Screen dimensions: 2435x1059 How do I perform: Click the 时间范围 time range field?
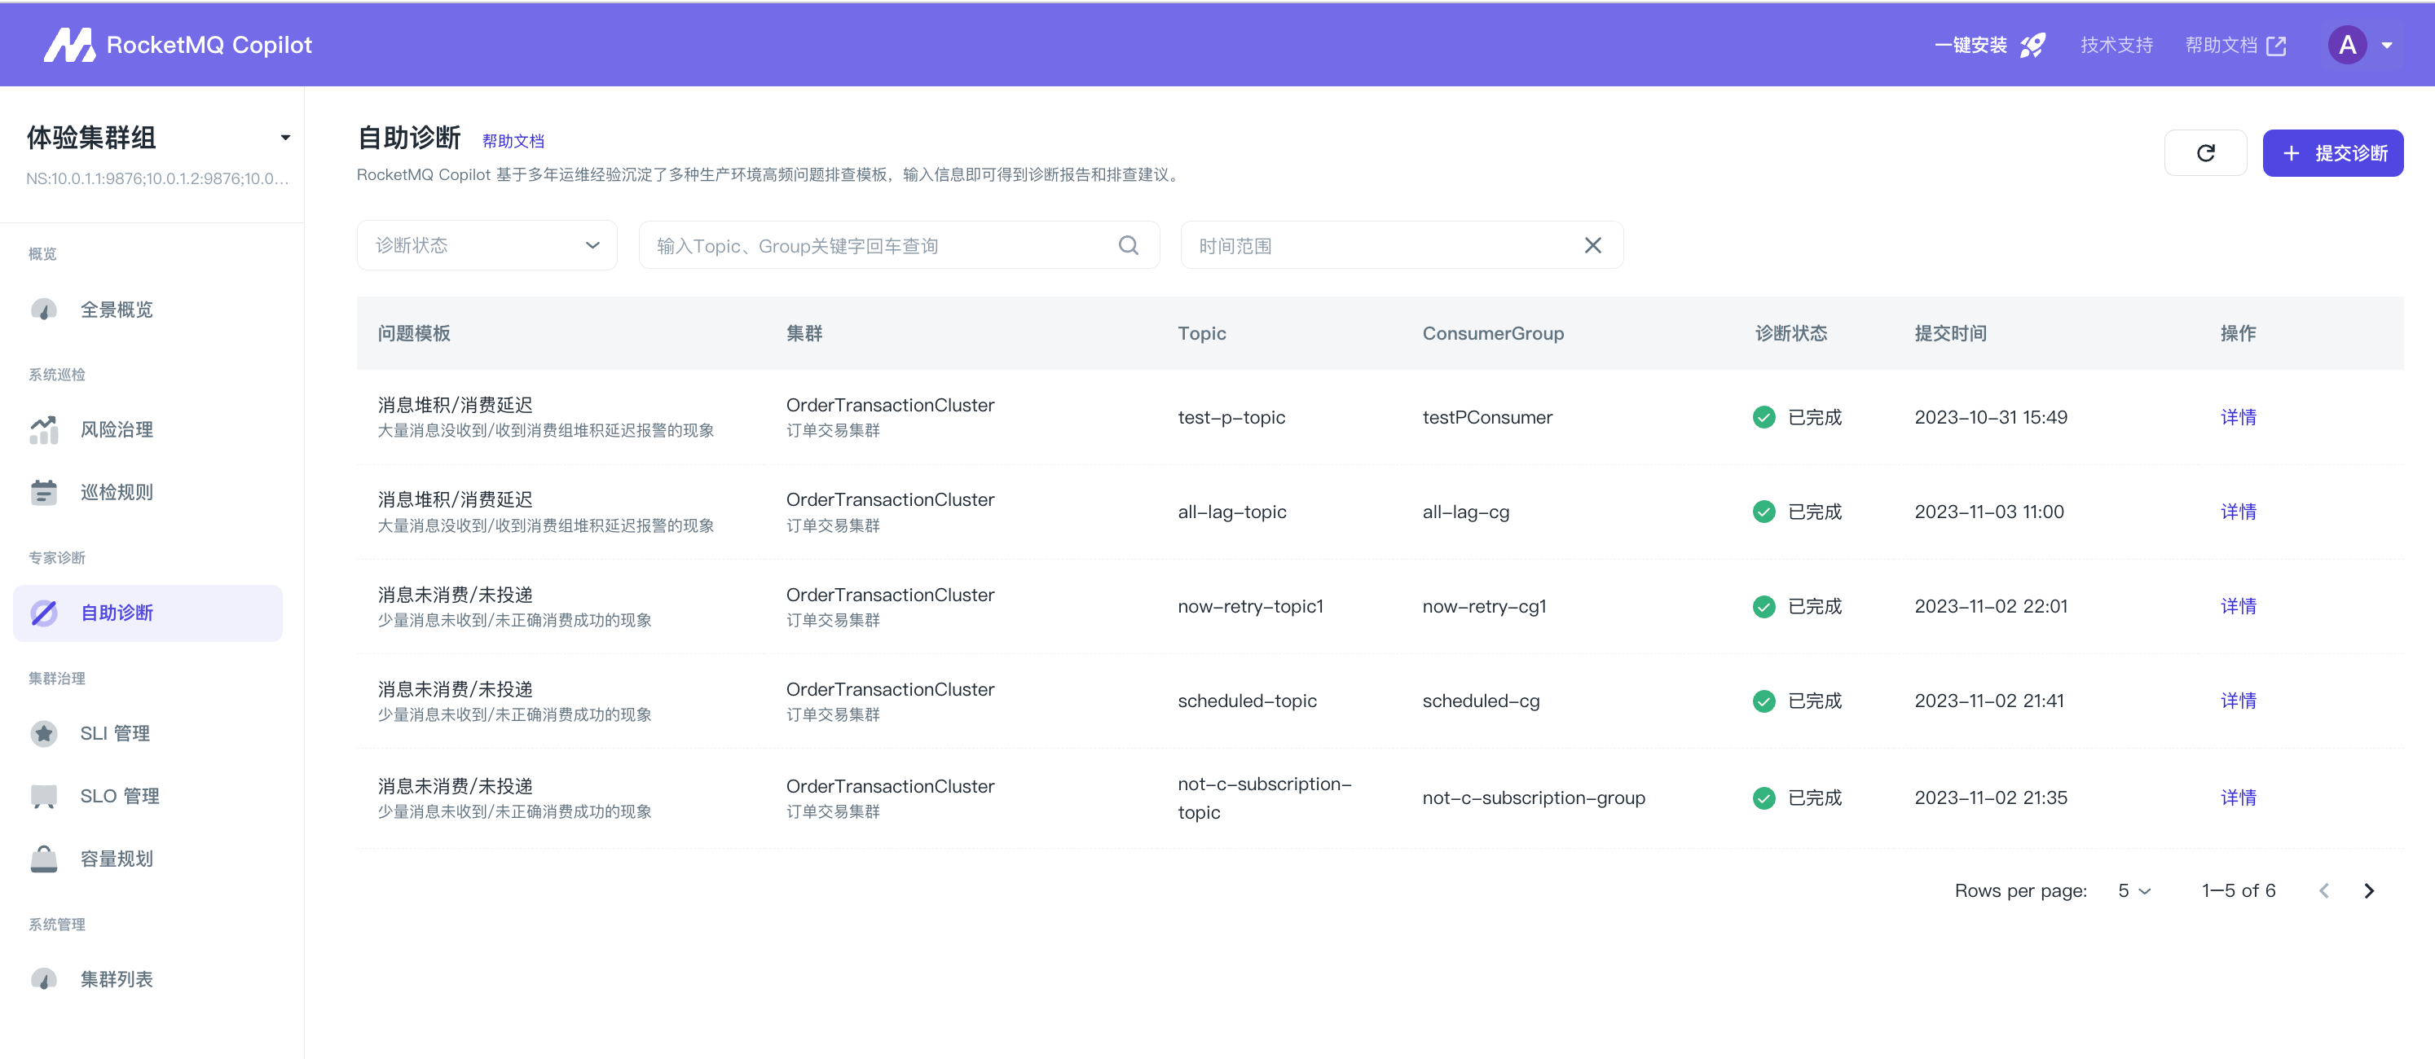click(x=1402, y=246)
